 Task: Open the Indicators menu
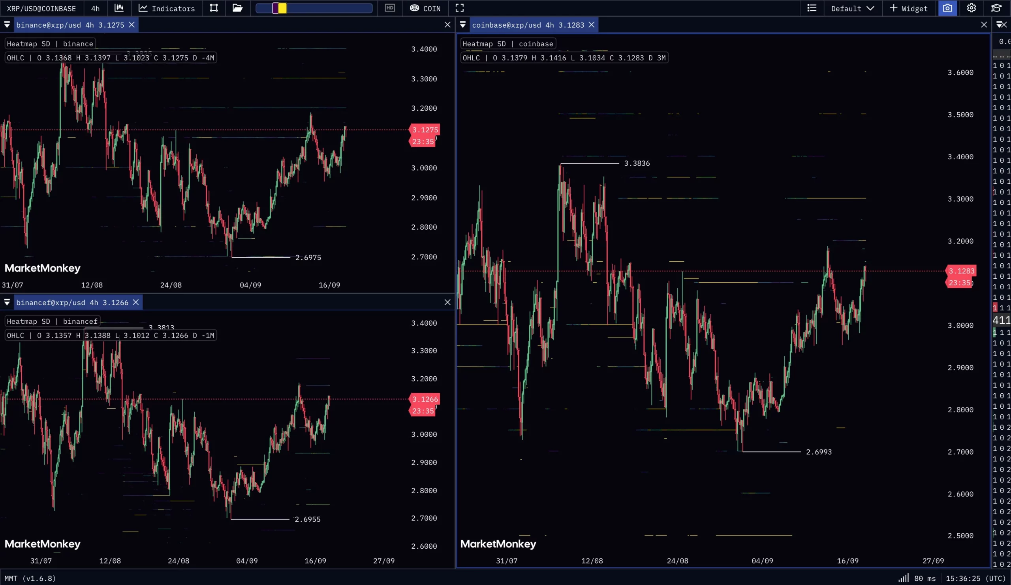pos(167,8)
